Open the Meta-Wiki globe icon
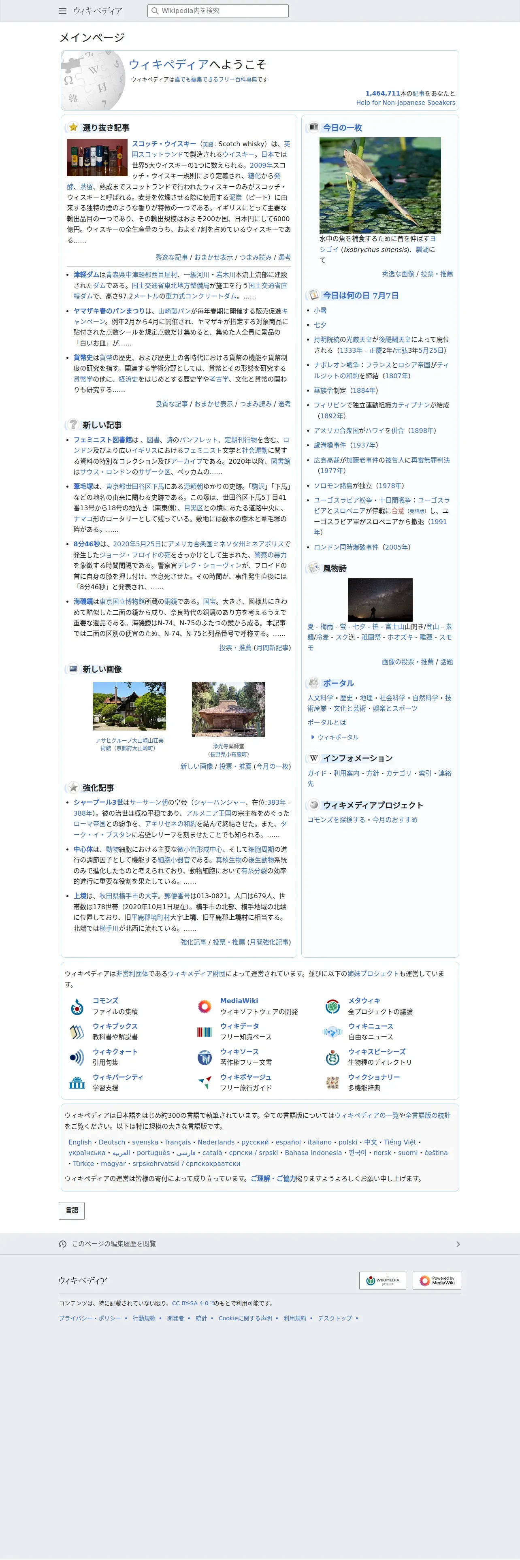Screen dimensions: 520x1560 (332, 1006)
